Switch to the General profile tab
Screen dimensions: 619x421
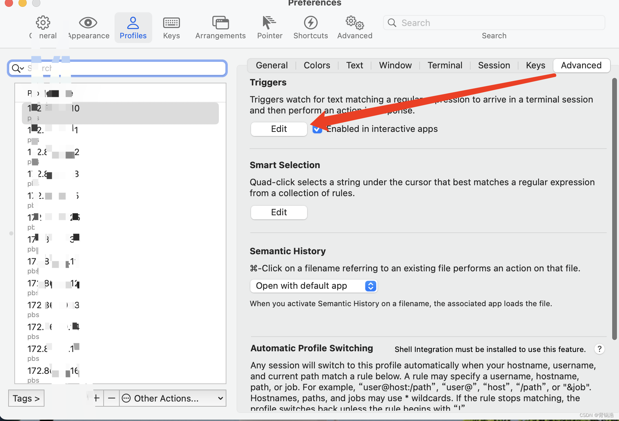coord(272,65)
